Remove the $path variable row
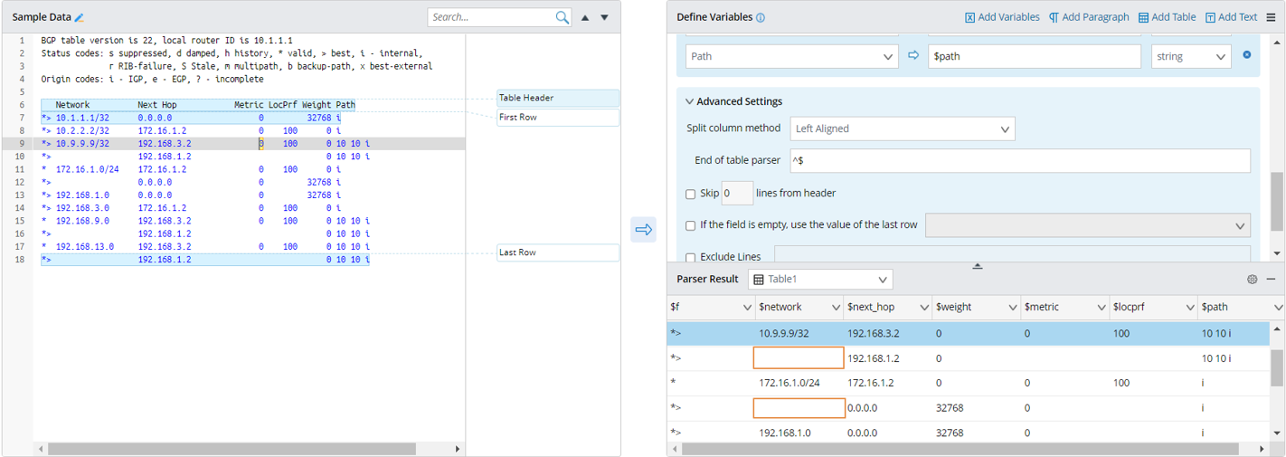Image resolution: width=1286 pixels, height=457 pixels. [1247, 55]
